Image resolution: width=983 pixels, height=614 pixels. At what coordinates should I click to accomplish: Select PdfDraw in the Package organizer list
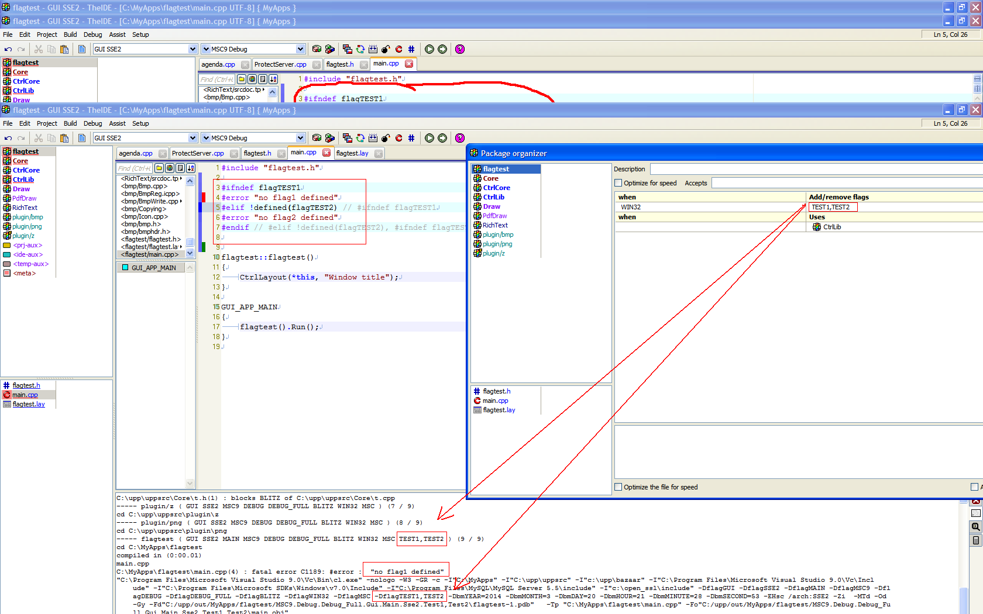pyautogui.click(x=494, y=216)
